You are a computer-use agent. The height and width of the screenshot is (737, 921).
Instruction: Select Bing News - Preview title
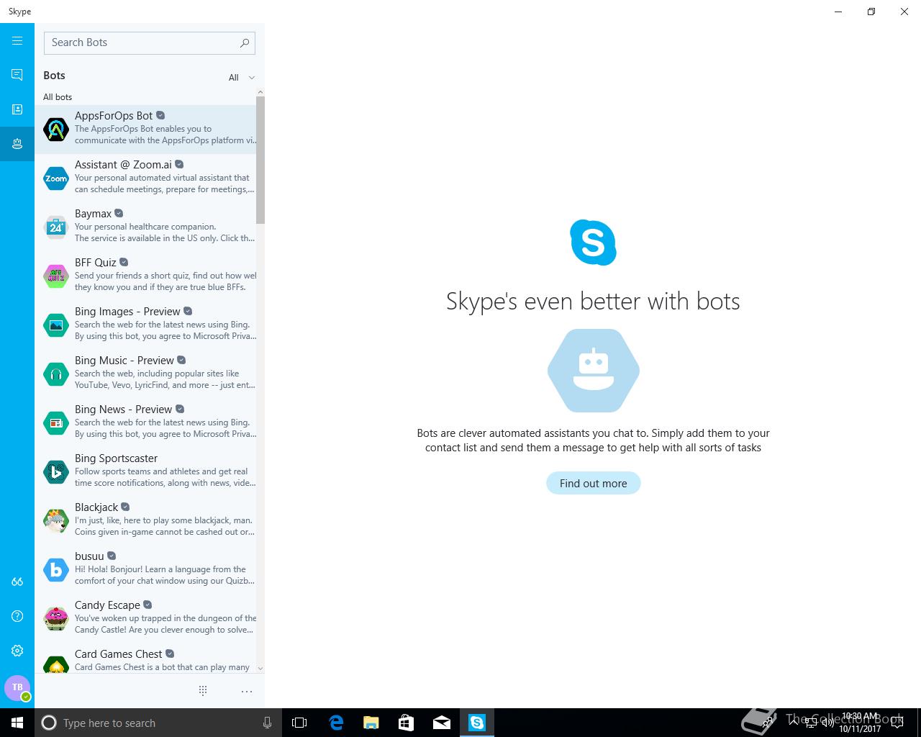pos(123,410)
